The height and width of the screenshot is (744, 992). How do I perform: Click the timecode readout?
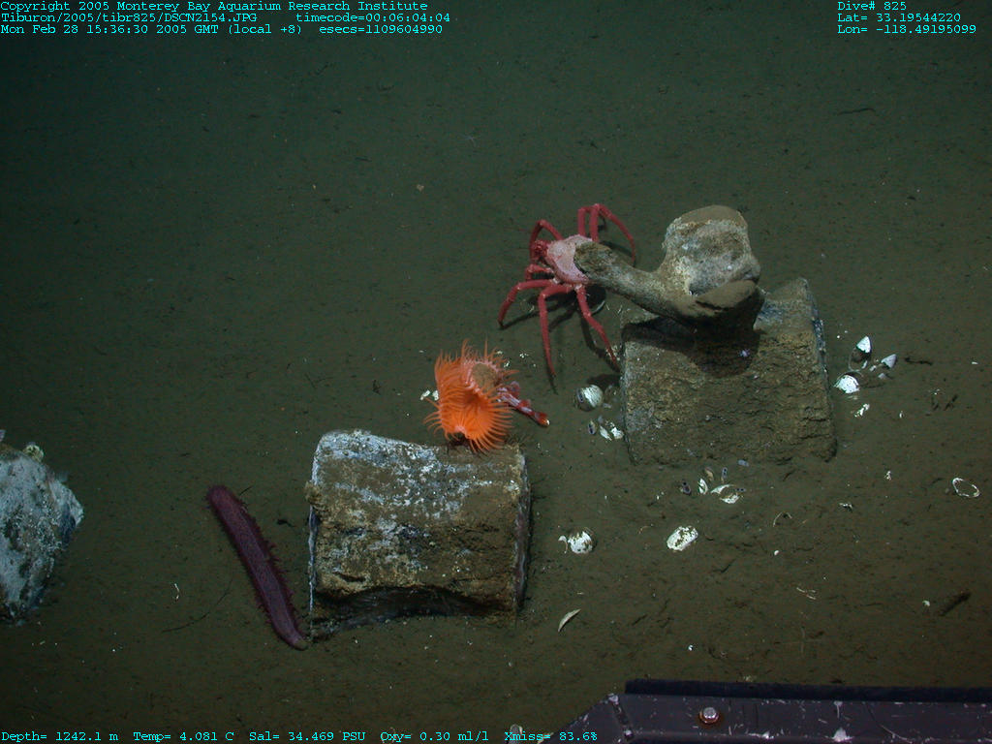[373, 17]
